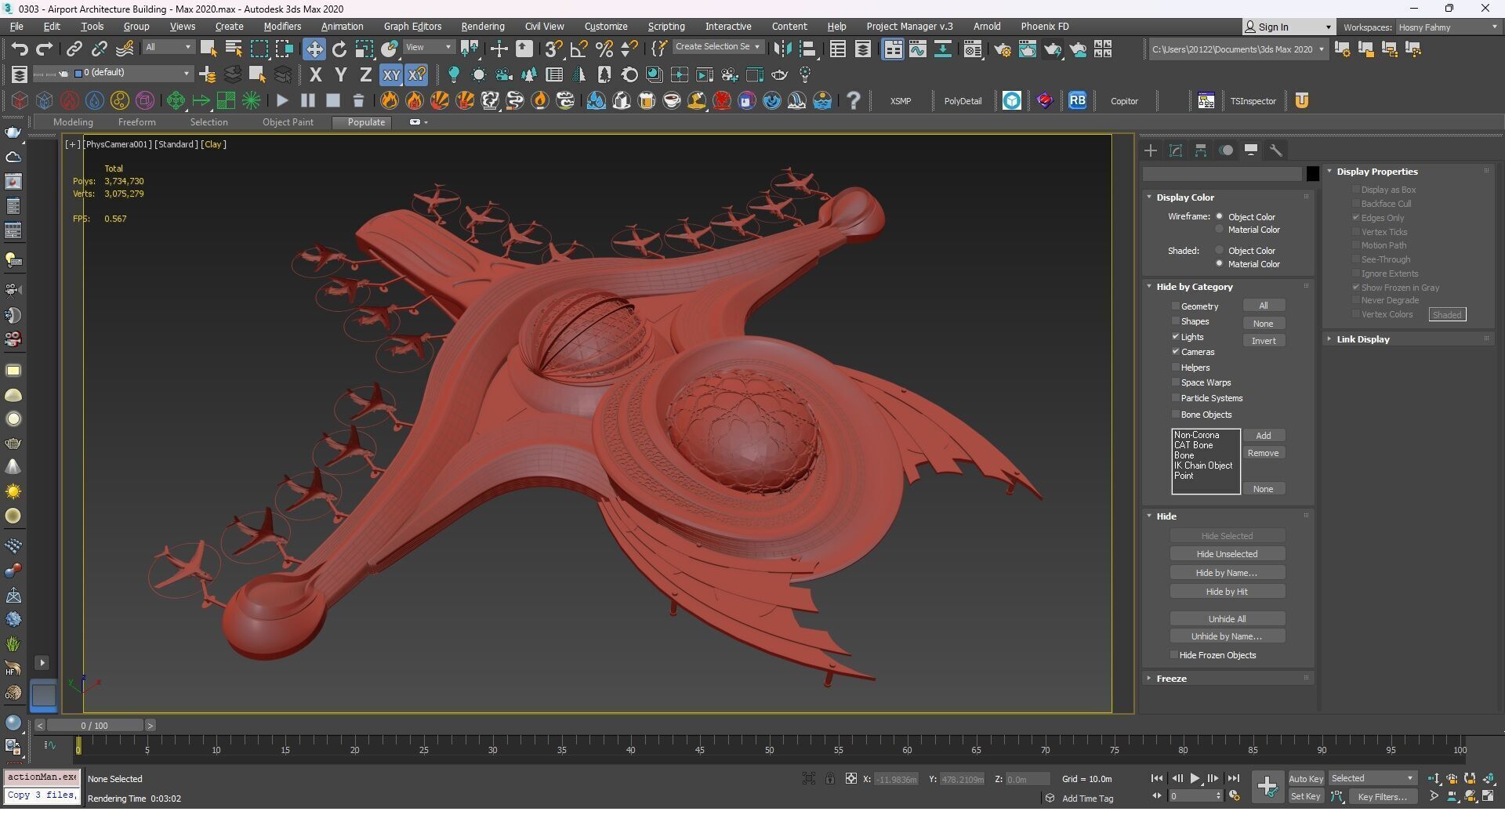This screenshot has height=815, width=1505.
Task: Toggle the selection lock padlock icon
Action: [830, 779]
